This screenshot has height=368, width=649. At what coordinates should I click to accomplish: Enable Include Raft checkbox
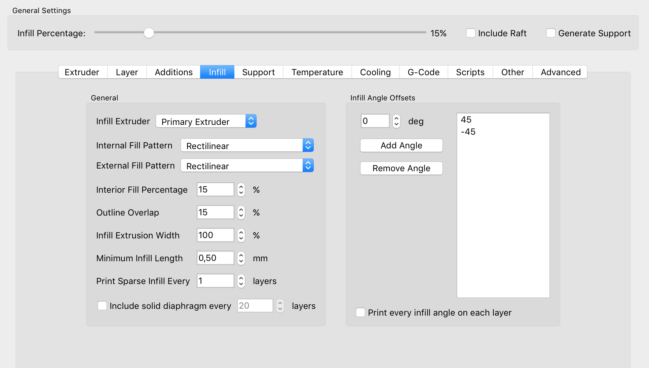470,33
